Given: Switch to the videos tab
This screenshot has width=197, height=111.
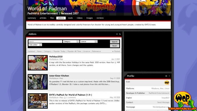Looking at the screenshot, I should (80, 18).
